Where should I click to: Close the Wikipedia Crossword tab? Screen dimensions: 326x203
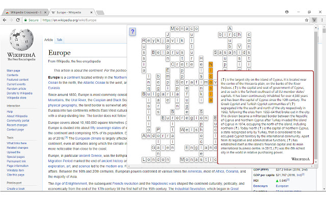[x=45, y=12]
